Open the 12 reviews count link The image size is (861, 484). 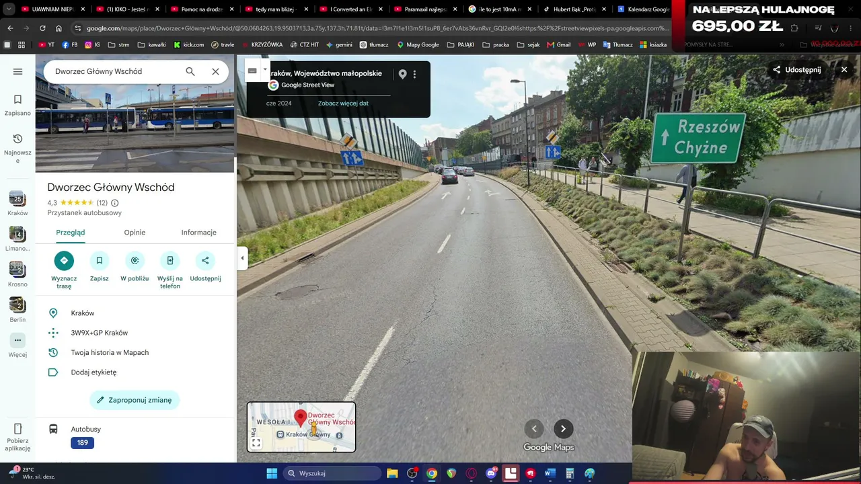tap(102, 203)
